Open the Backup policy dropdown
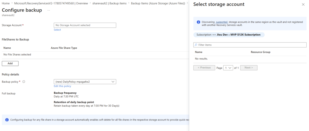The height and width of the screenshot is (131, 309). tap(85, 81)
